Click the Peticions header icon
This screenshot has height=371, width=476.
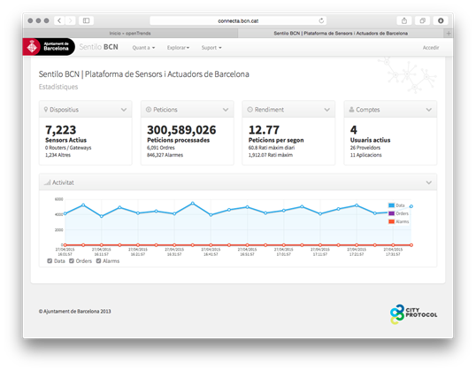[x=149, y=110]
